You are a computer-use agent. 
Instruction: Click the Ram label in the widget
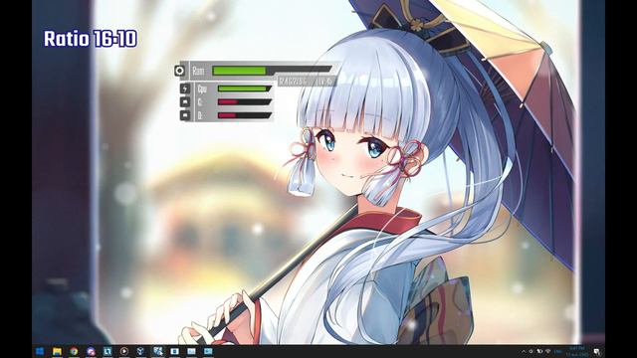198,71
